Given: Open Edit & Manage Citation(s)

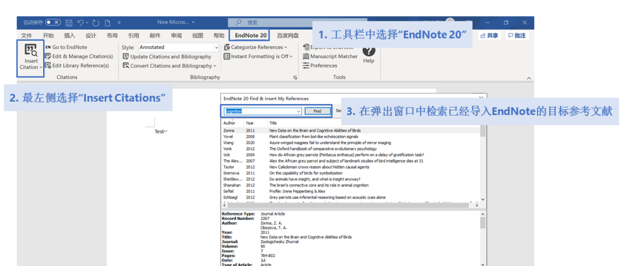Looking at the screenshot, I should tap(79, 56).
